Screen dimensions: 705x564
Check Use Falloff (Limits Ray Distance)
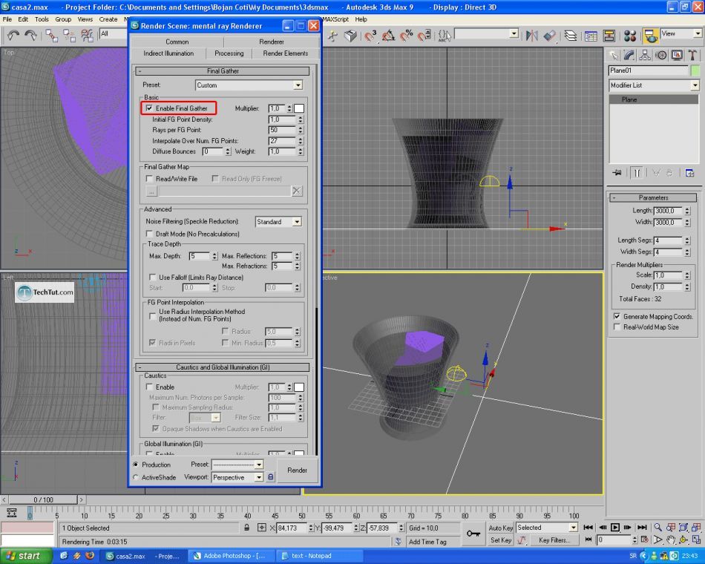click(x=152, y=277)
